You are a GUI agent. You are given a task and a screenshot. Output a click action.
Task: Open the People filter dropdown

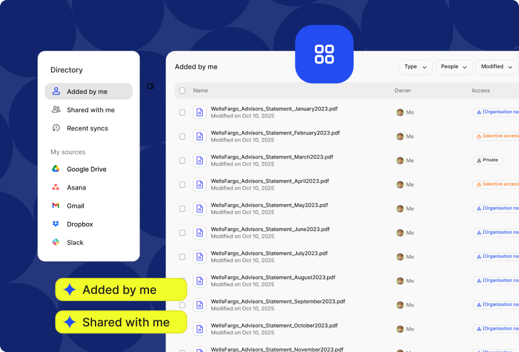[454, 67]
